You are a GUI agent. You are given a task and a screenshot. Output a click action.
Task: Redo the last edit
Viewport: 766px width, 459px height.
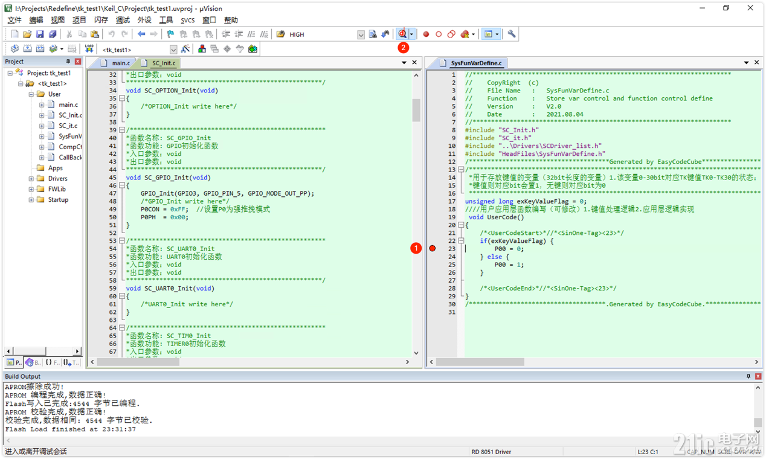[124, 34]
